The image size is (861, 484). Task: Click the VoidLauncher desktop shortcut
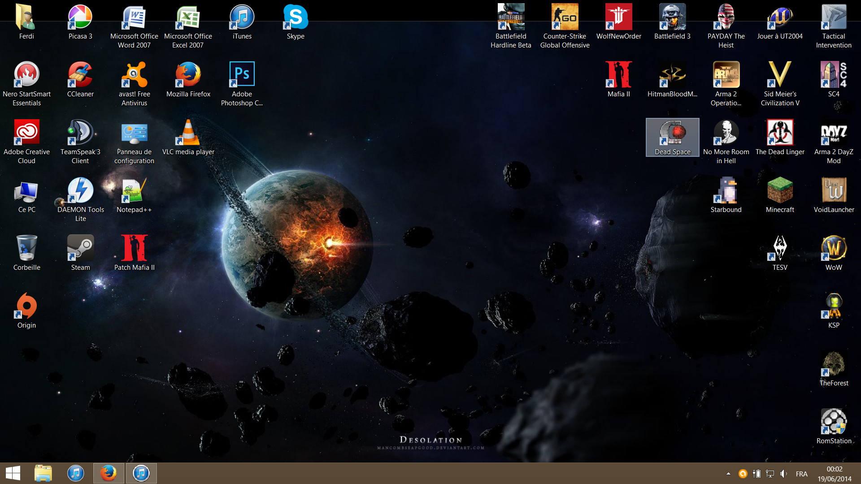834,195
